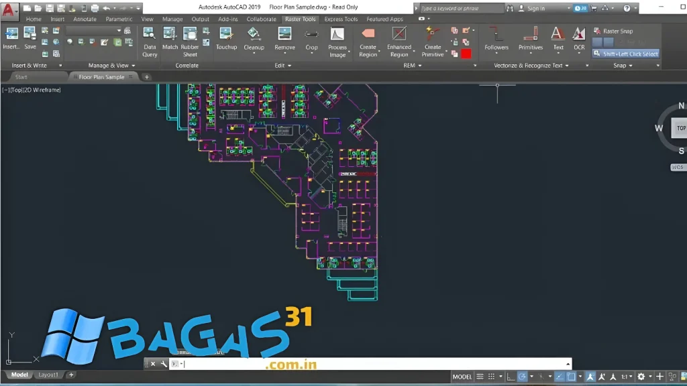687x386 pixels.
Task: Click the Insert image tool
Action: pos(11,38)
